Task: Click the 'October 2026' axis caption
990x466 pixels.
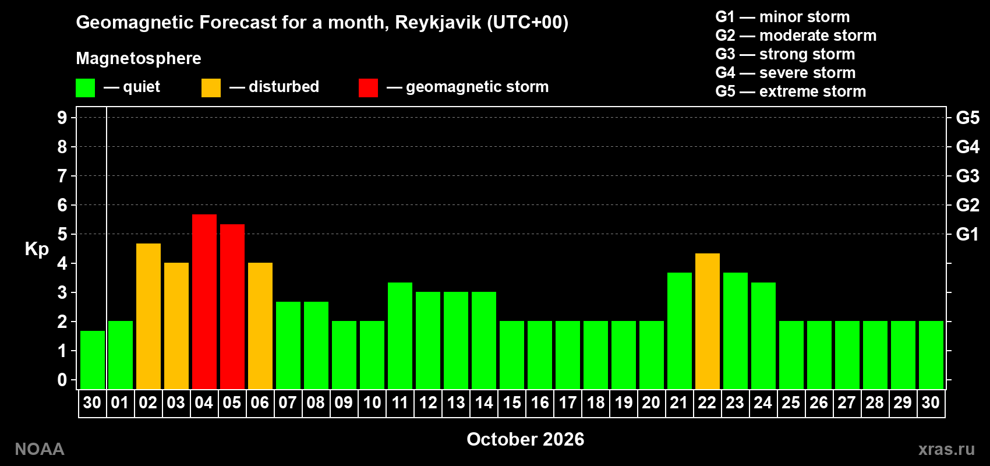Action: [525, 439]
